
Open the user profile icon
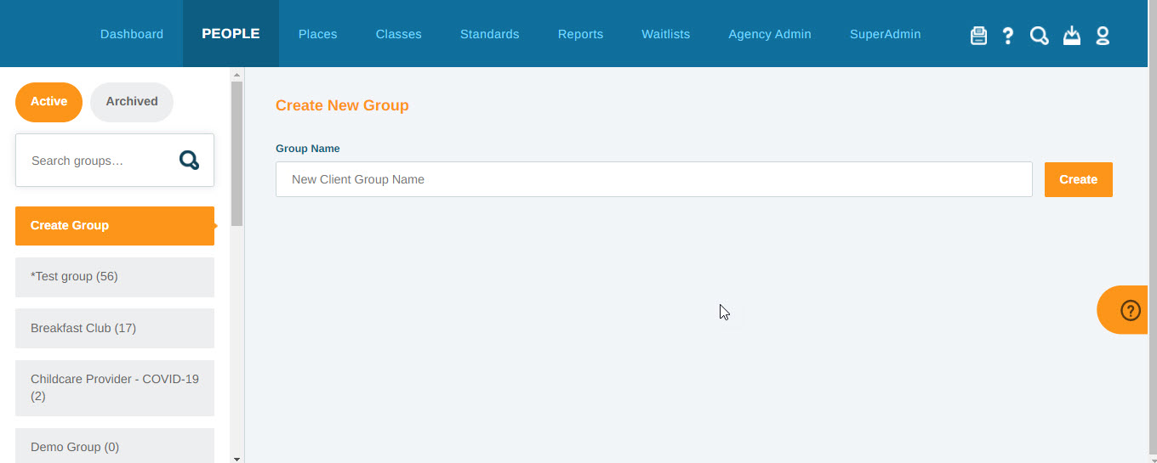(1103, 35)
